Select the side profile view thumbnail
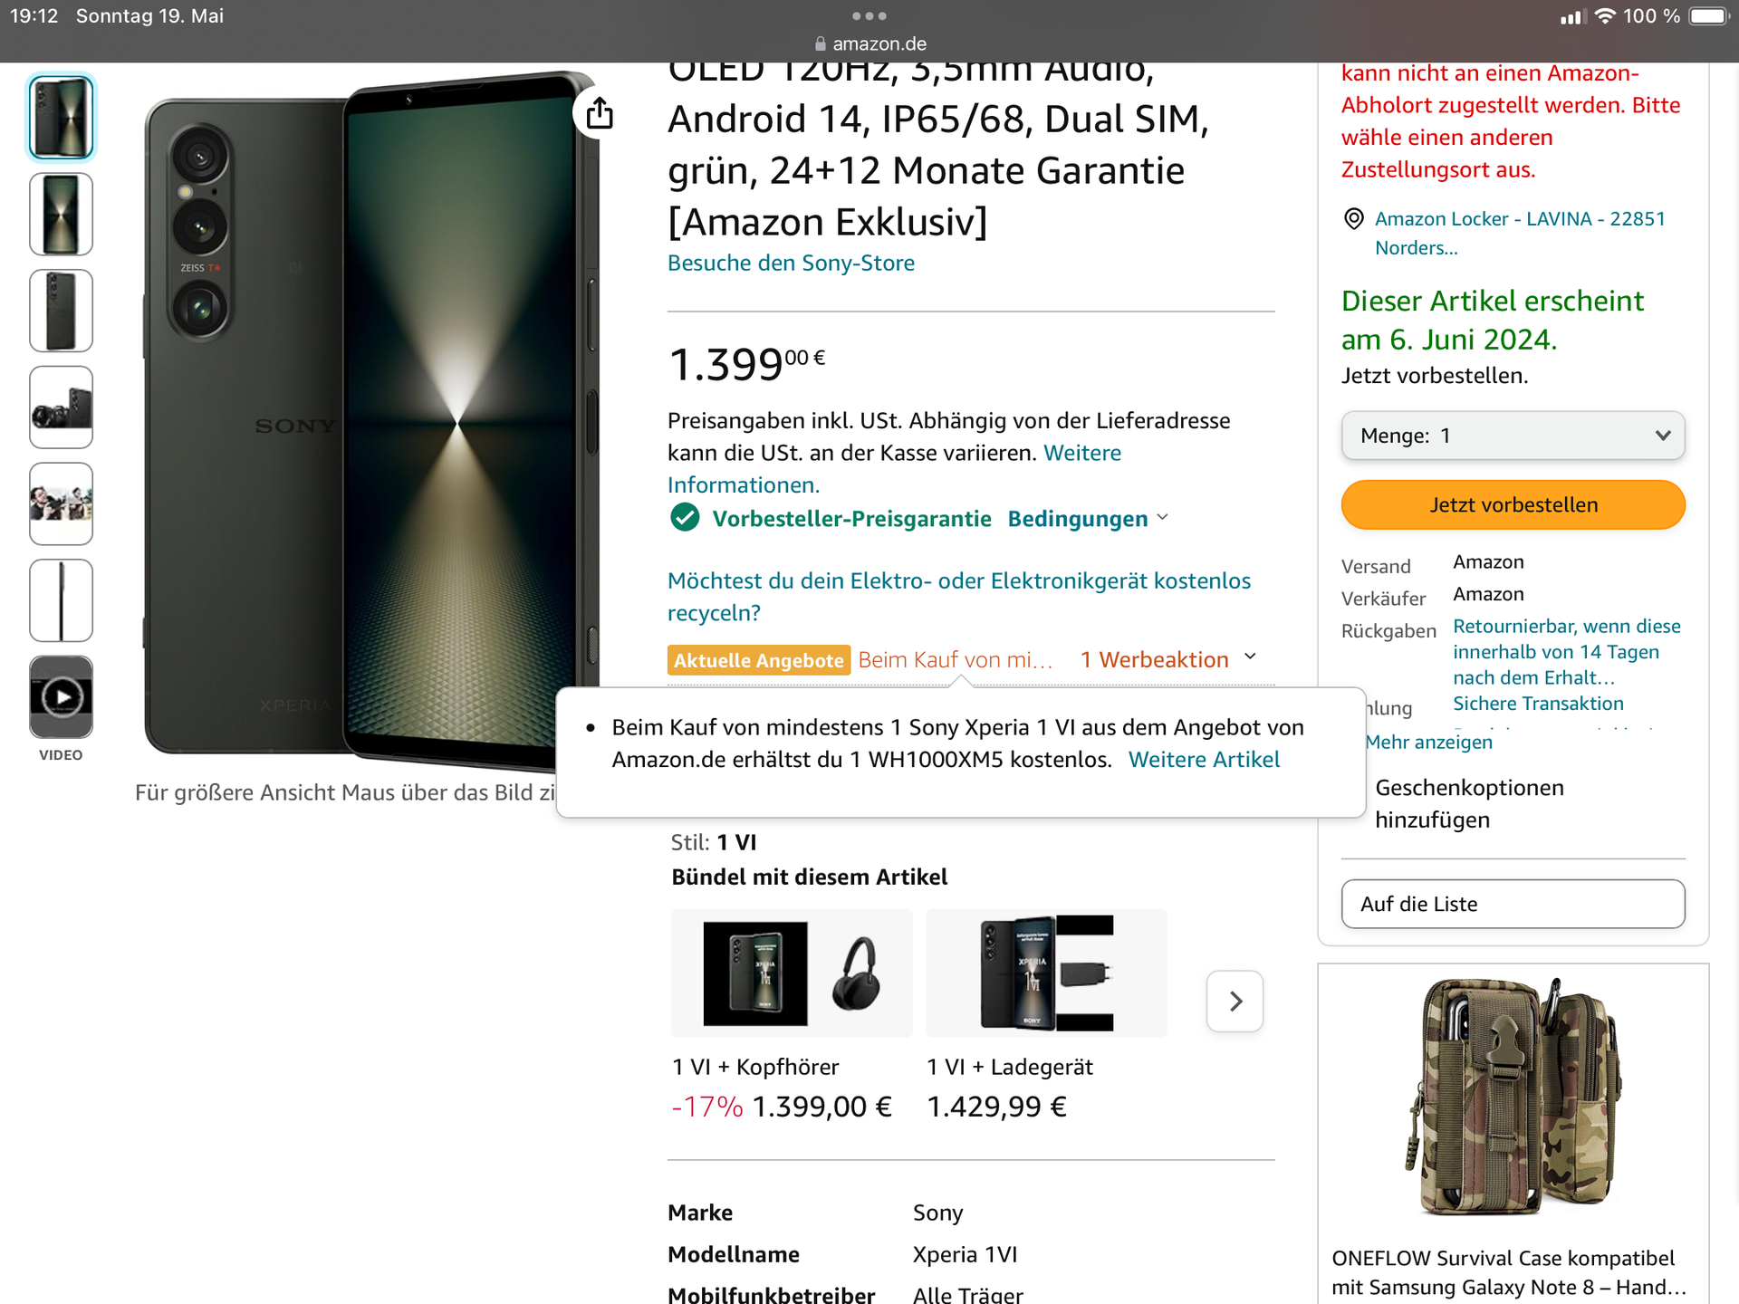 [61, 600]
